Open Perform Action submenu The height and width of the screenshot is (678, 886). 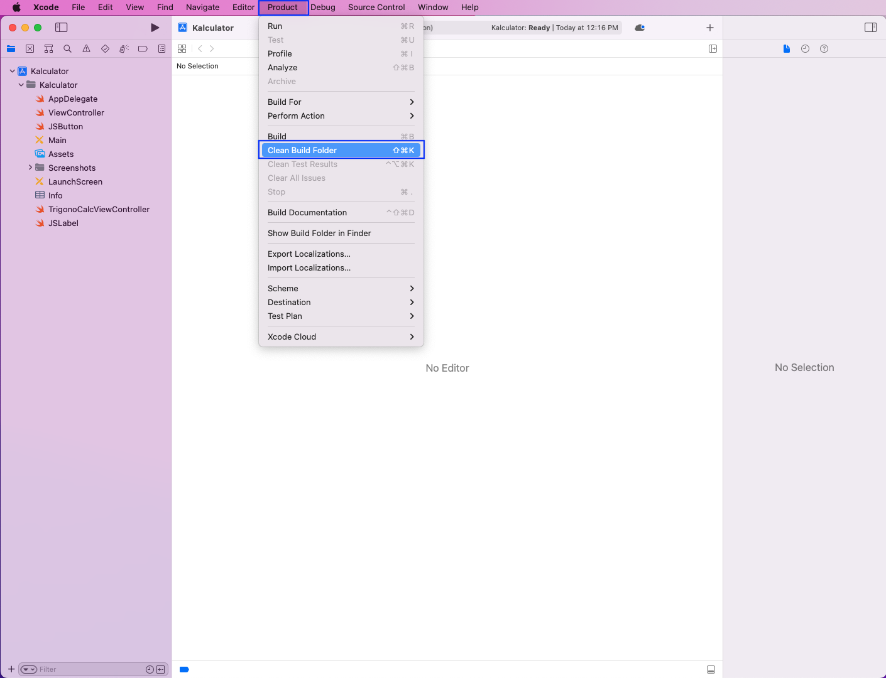pos(341,116)
